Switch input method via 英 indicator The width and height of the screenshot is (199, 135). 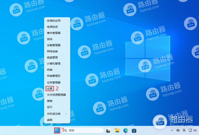[x=184, y=130]
